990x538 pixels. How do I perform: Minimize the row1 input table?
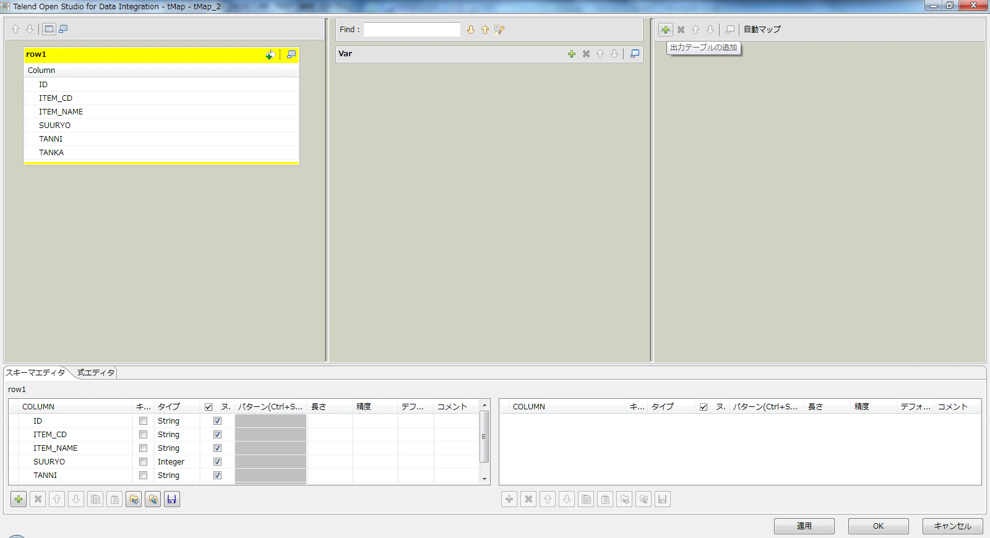[x=291, y=55]
